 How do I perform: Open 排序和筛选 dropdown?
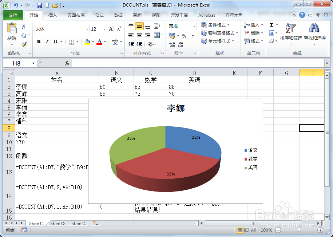click(x=291, y=34)
